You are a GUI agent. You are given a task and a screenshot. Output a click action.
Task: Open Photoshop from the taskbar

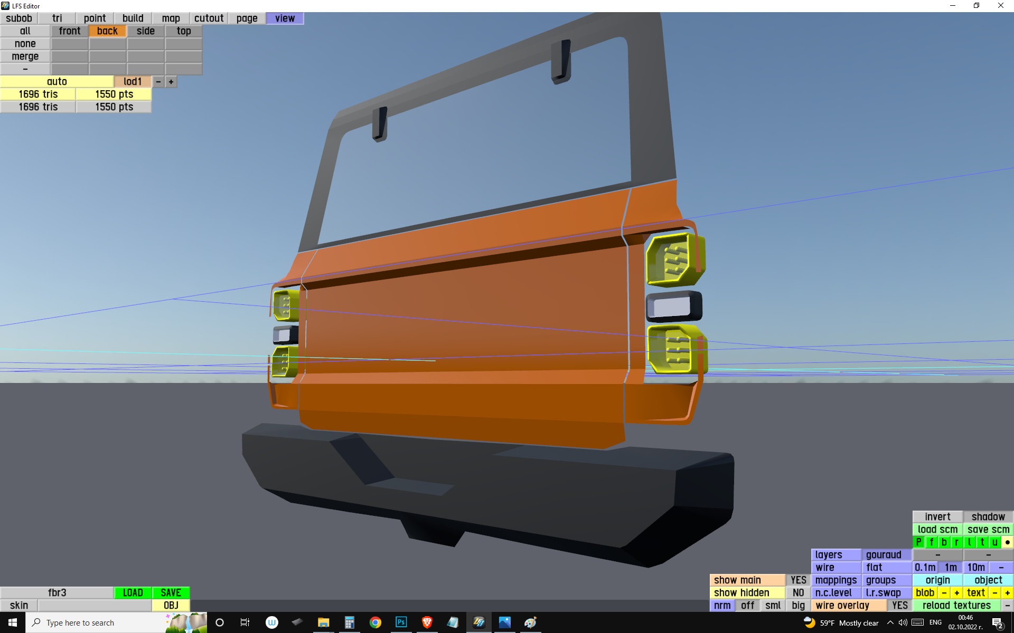pyautogui.click(x=401, y=622)
